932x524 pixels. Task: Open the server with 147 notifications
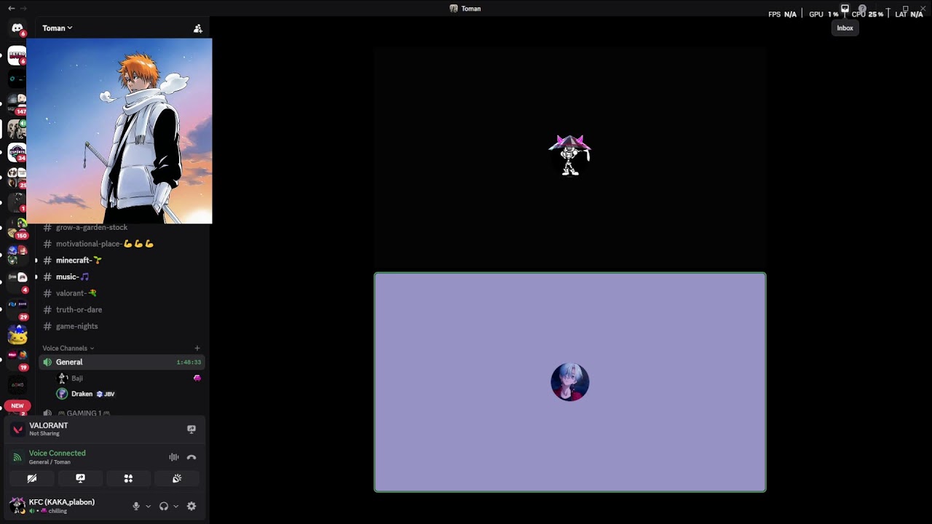click(x=17, y=104)
